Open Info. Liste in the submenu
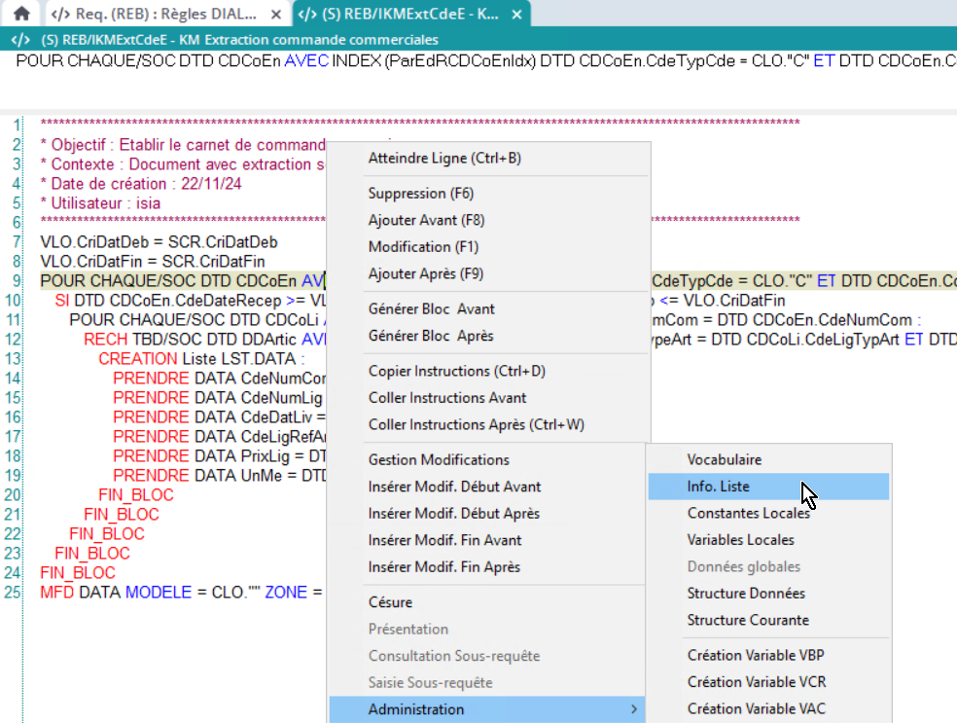 [719, 487]
